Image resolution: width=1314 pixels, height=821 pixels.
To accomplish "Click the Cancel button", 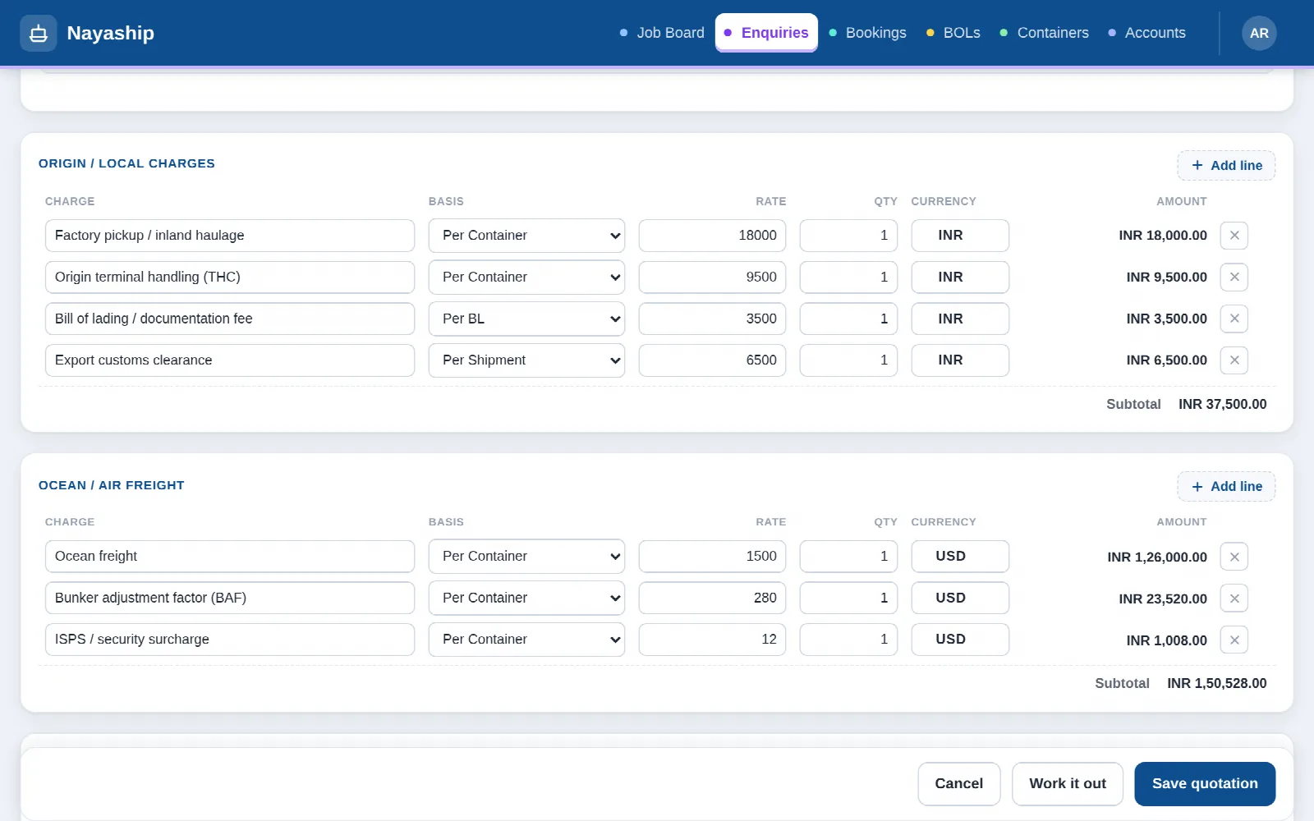I will [x=959, y=784].
